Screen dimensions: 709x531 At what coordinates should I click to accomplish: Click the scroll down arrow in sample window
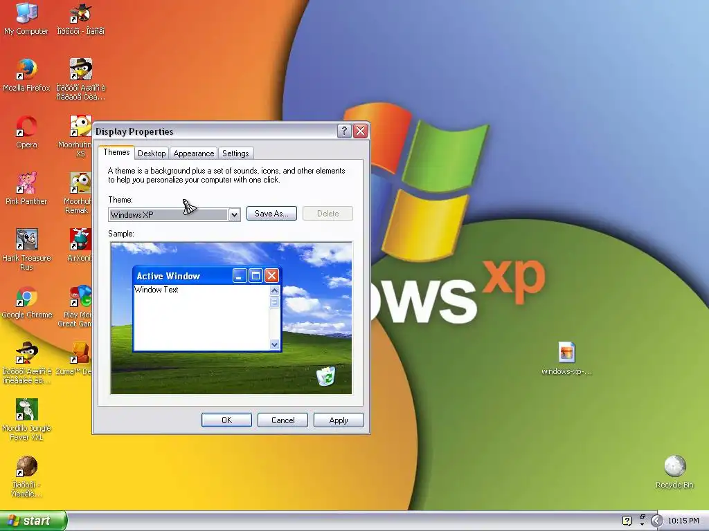(x=274, y=344)
